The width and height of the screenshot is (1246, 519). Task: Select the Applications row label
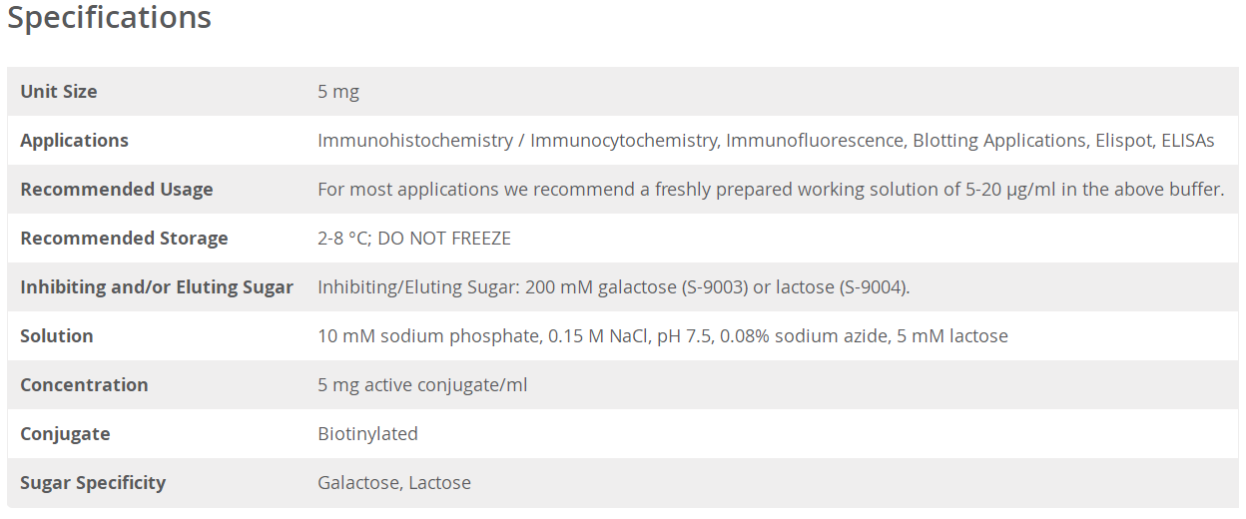pyautogui.click(x=74, y=141)
